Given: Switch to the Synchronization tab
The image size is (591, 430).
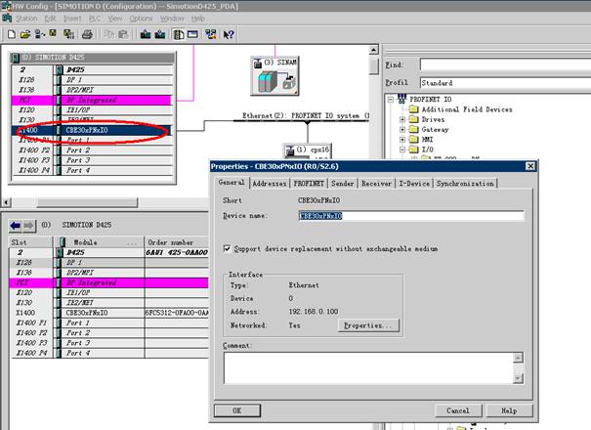Looking at the screenshot, I should 465,183.
